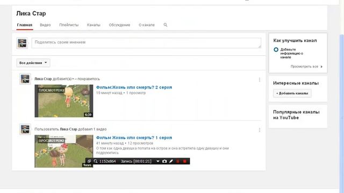Screen dimensions: 344x193
Task: Play the 2 серия video thumbnail
Action: (x=64, y=101)
